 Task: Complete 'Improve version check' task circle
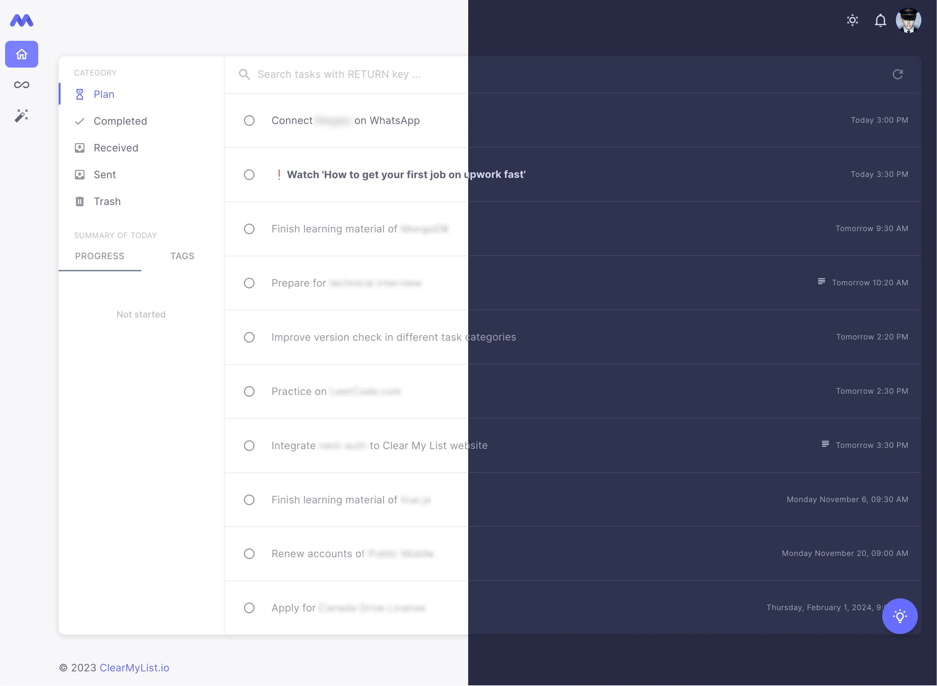coord(249,337)
